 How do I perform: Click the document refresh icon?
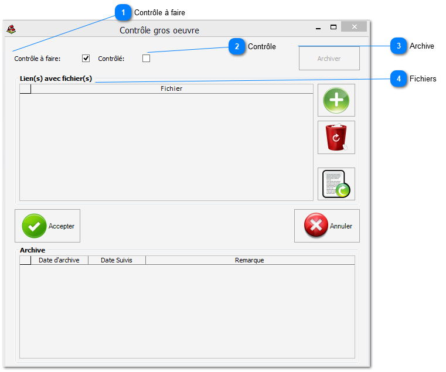(336, 184)
